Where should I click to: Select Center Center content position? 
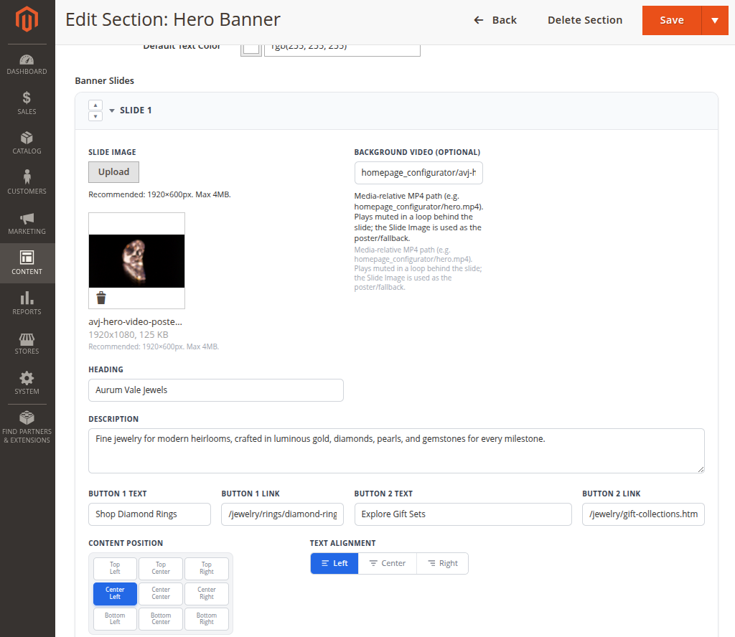pos(161,593)
